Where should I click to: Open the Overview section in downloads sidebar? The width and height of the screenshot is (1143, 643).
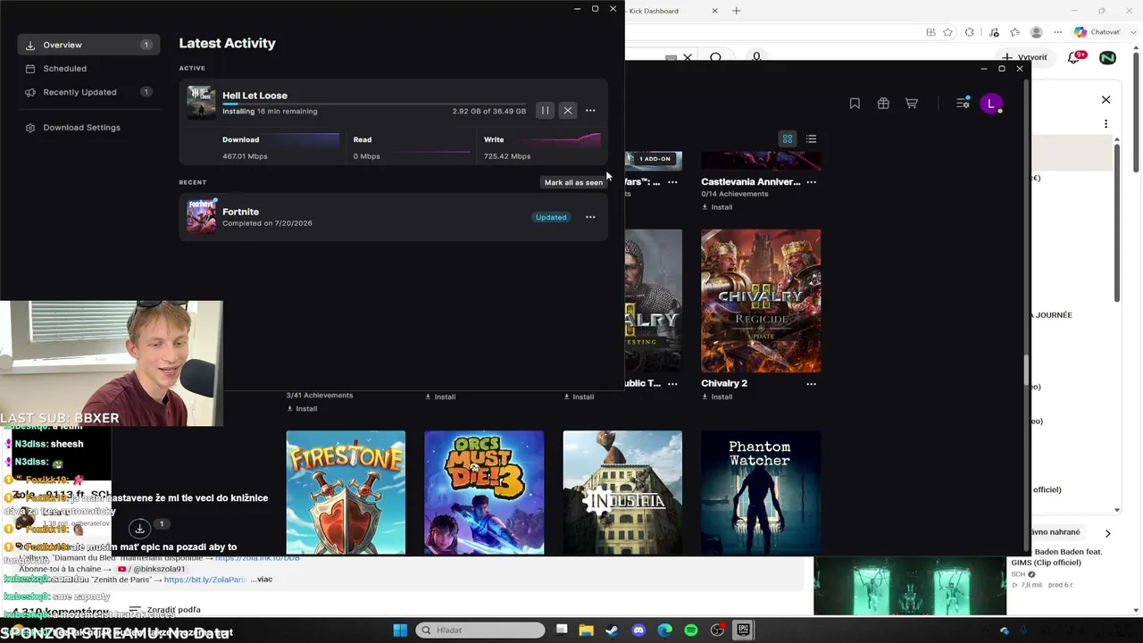tap(88, 45)
